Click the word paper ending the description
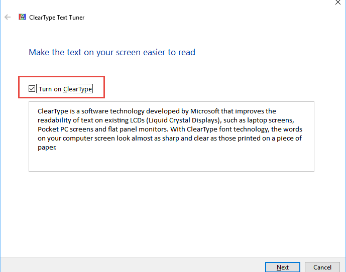This screenshot has width=346, height=272. click(47, 148)
